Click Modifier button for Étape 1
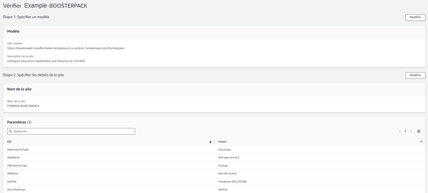The image size is (428, 193). point(415,17)
